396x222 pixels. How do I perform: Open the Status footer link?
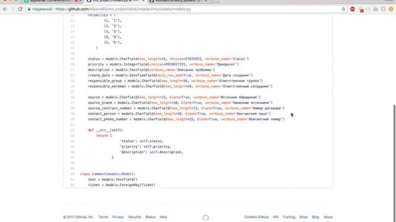click(150, 217)
